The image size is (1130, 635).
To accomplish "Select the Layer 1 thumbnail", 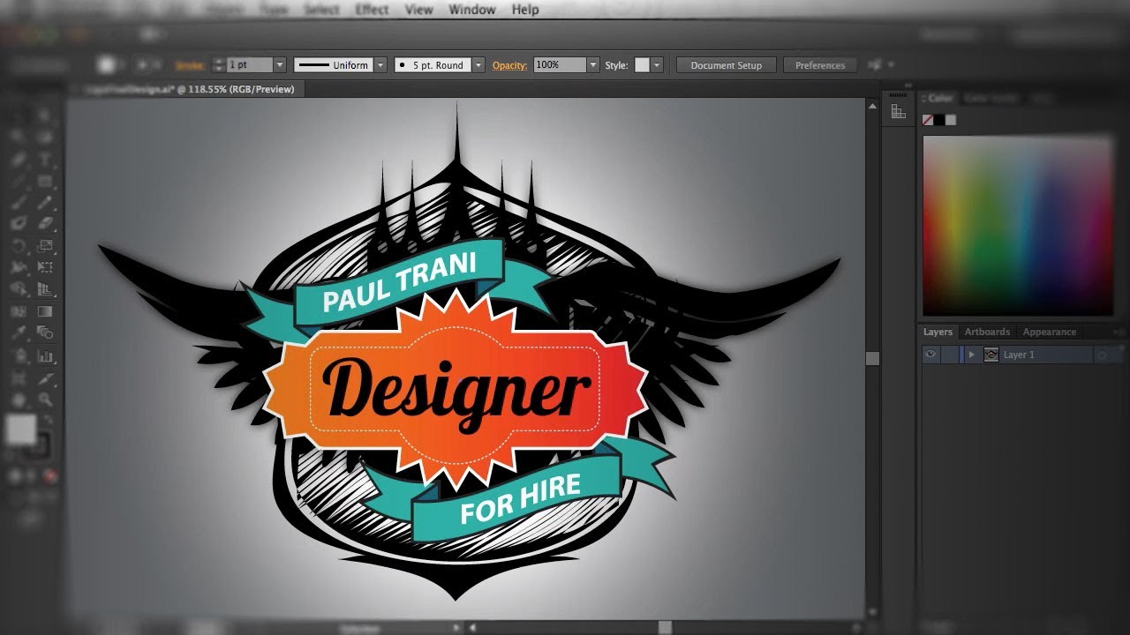I will tap(991, 355).
